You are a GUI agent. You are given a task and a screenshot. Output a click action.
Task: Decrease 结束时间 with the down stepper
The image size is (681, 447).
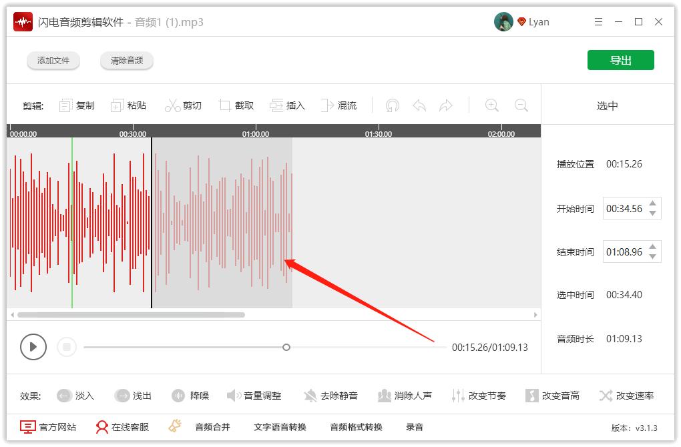point(653,256)
